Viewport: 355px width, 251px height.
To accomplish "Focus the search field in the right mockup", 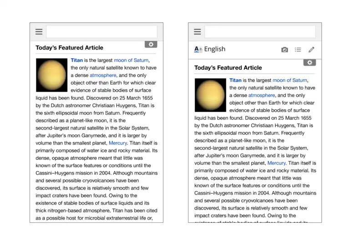I will point(260,32).
